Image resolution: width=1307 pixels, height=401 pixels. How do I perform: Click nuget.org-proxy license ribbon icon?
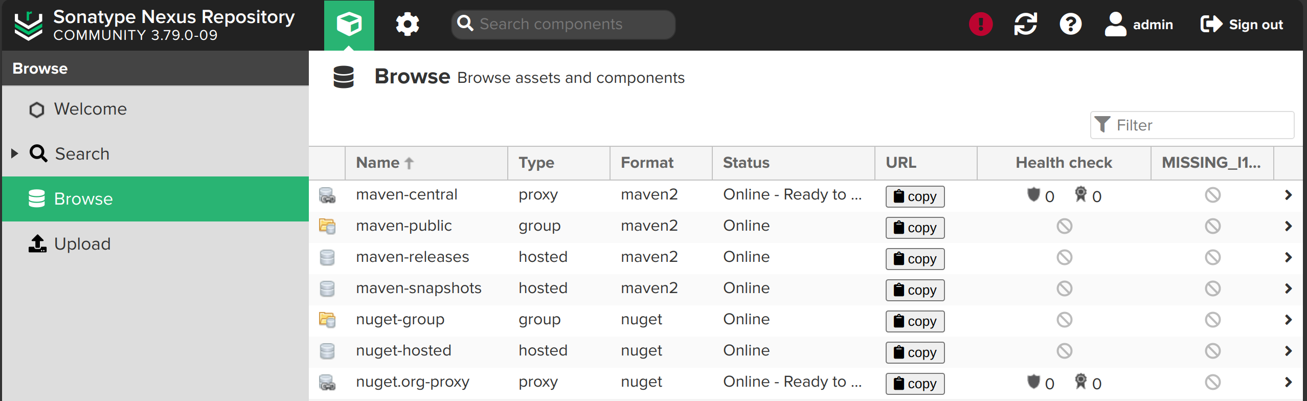[1080, 382]
